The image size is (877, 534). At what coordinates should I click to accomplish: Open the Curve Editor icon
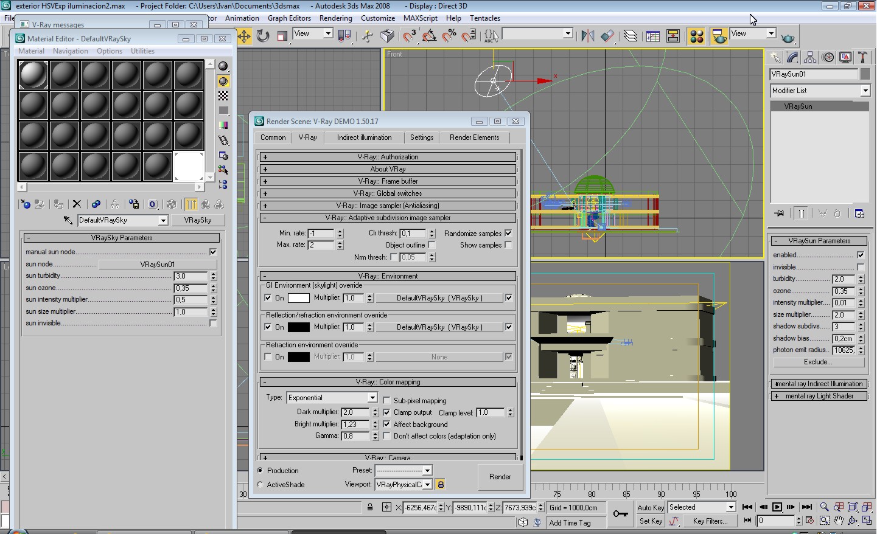[x=653, y=36]
